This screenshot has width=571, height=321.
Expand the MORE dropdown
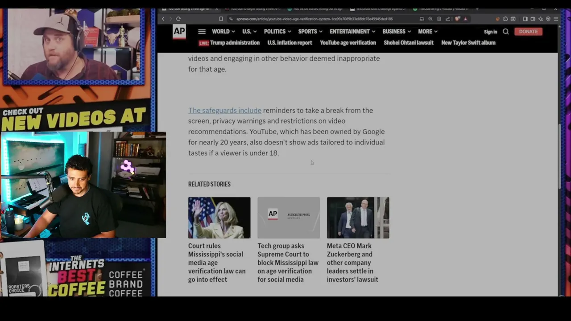(428, 32)
